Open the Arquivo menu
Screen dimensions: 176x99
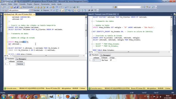[4, 4]
